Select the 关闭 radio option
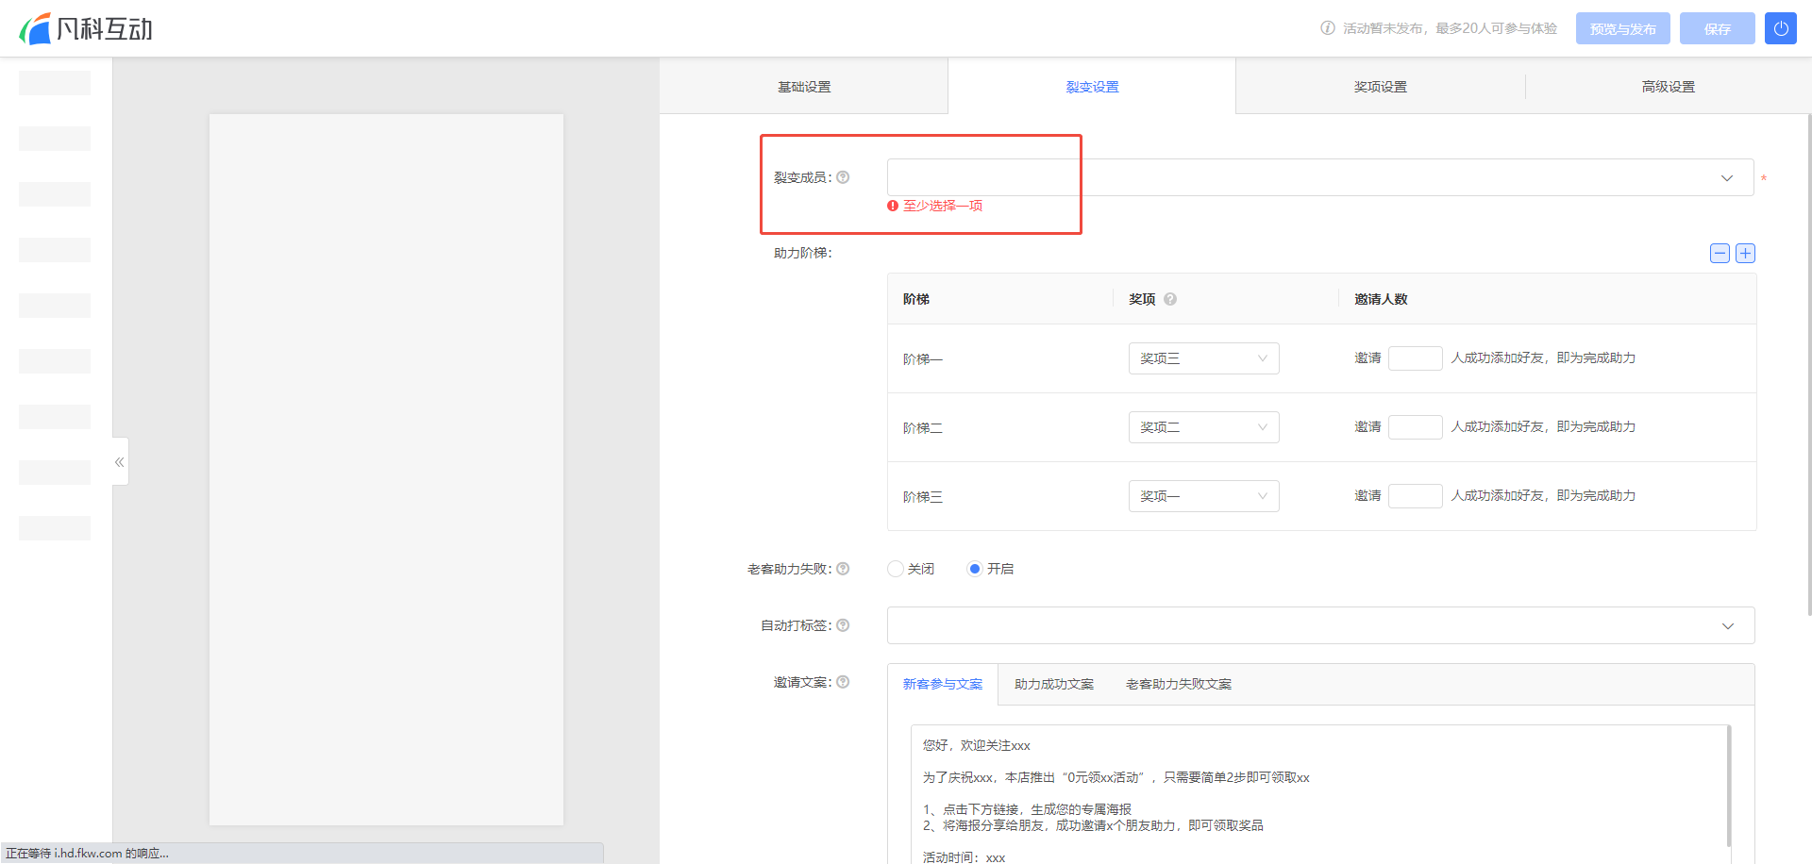This screenshot has height=864, width=1812. (x=896, y=569)
